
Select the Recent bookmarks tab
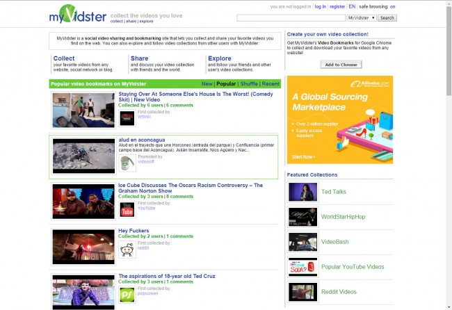[271, 83]
